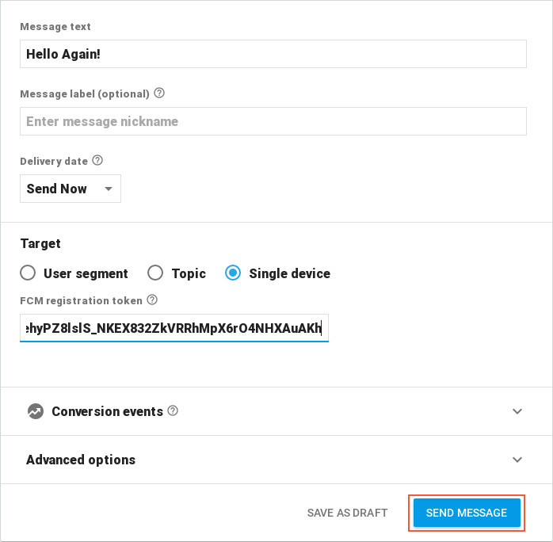Click help icon next to Message label
Image resolution: width=553 pixels, height=542 pixels.
point(159,94)
